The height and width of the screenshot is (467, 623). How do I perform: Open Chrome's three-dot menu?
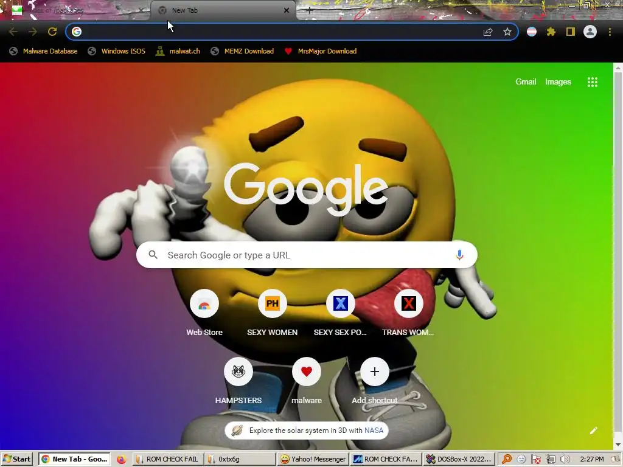(610, 32)
